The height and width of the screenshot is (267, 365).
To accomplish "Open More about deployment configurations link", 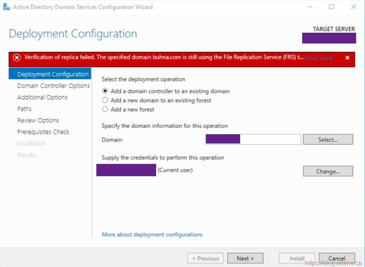I will point(152,234).
